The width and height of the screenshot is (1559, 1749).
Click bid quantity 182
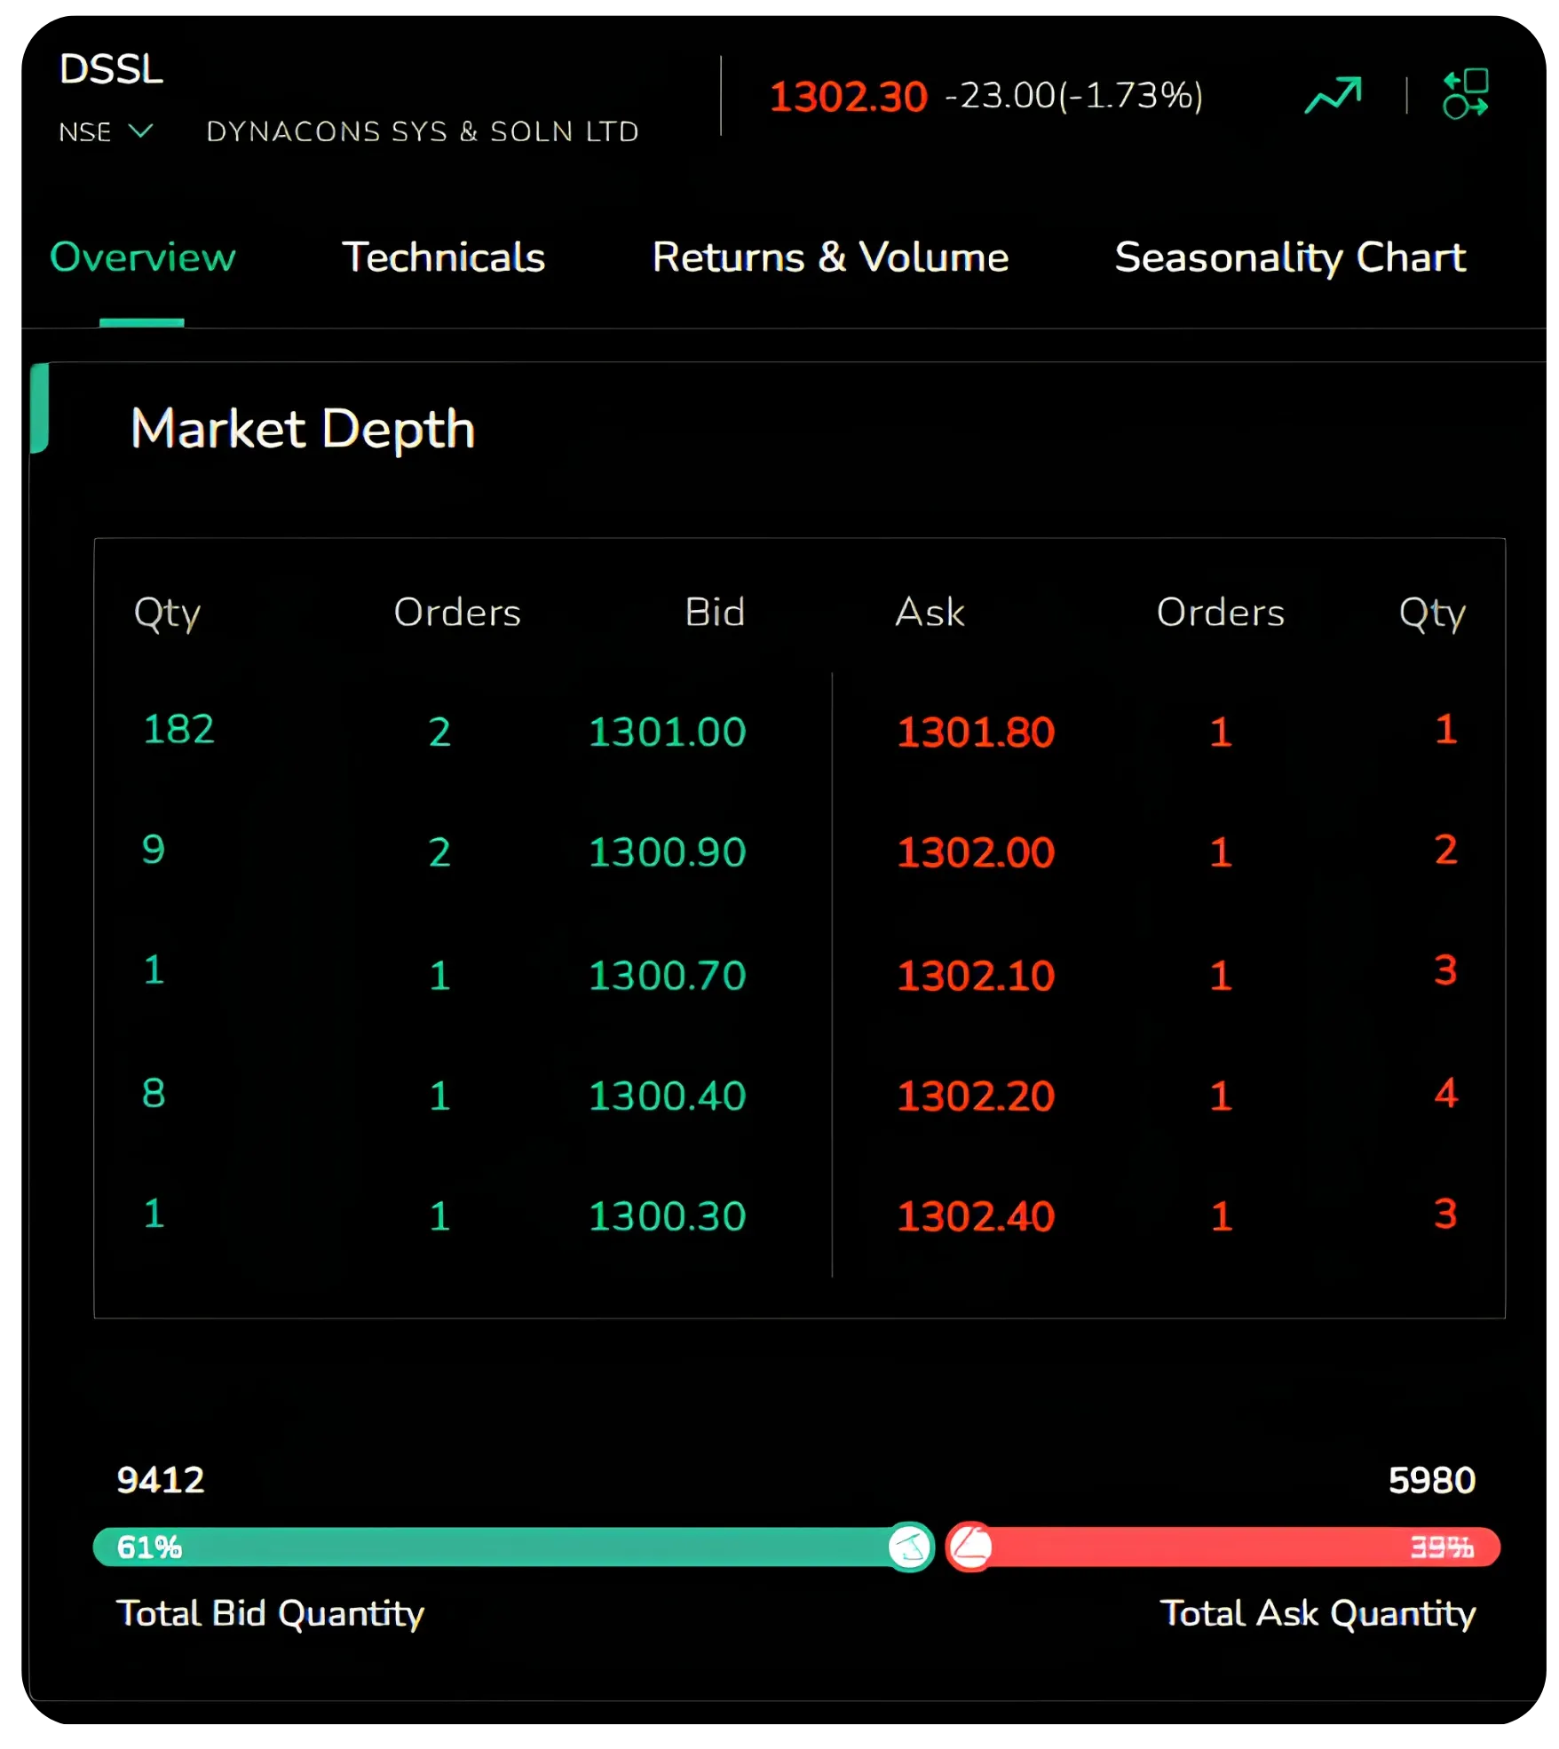[178, 730]
